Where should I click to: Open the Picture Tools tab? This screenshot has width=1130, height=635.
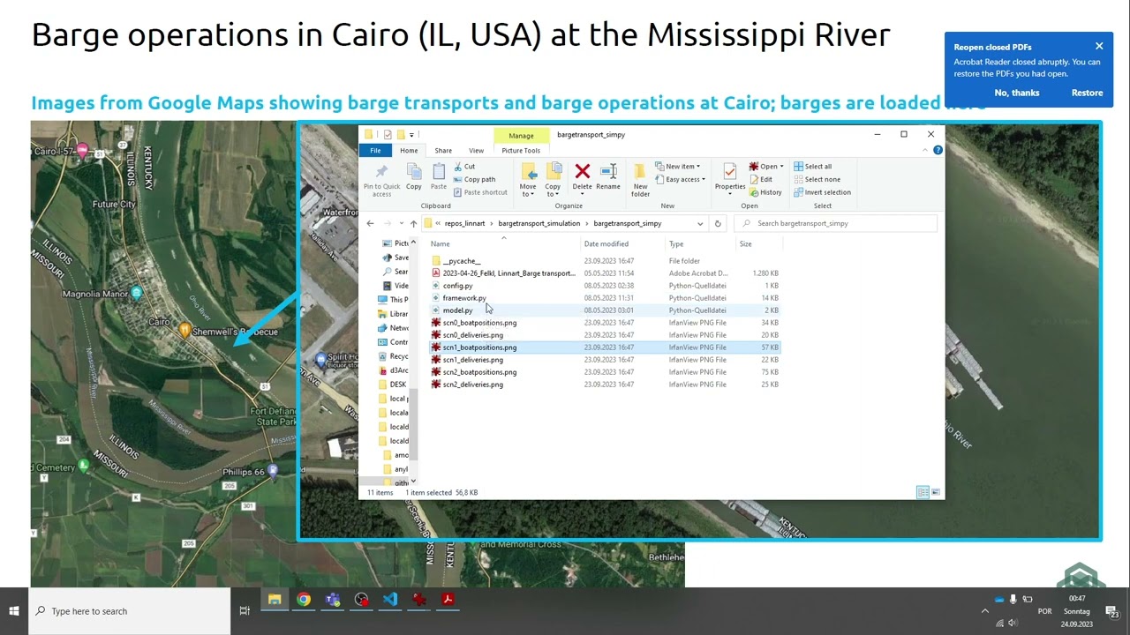[x=521, y=151]
